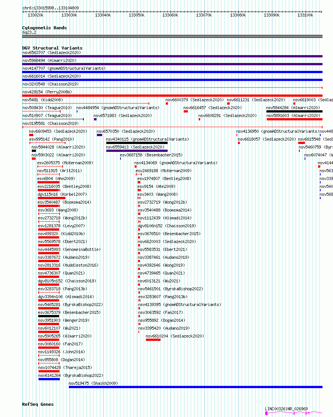Click chr6:133015998..133104809 coordinates text
Image resolution: width=333 pixels, height=417 pixels.
(x=51, y=8)
